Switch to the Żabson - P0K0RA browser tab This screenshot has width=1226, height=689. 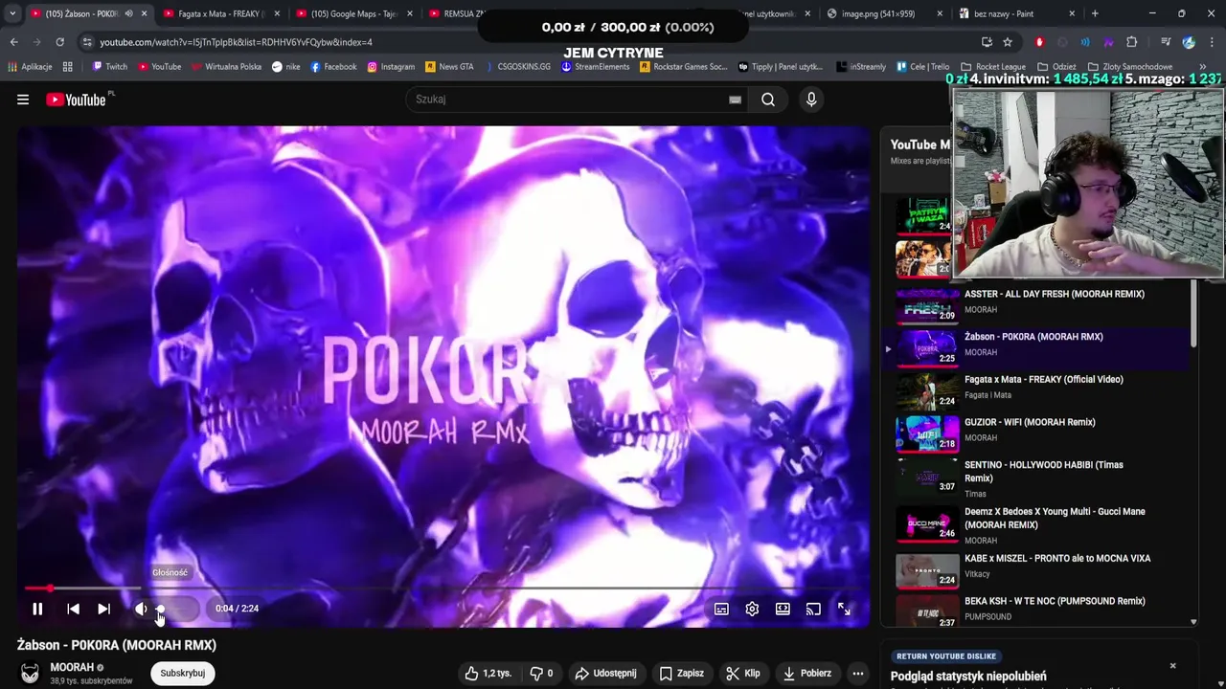(x=81, y=13)
